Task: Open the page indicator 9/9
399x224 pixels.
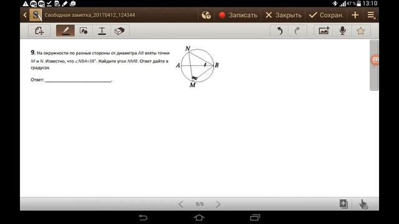Action: click(199, 204)
